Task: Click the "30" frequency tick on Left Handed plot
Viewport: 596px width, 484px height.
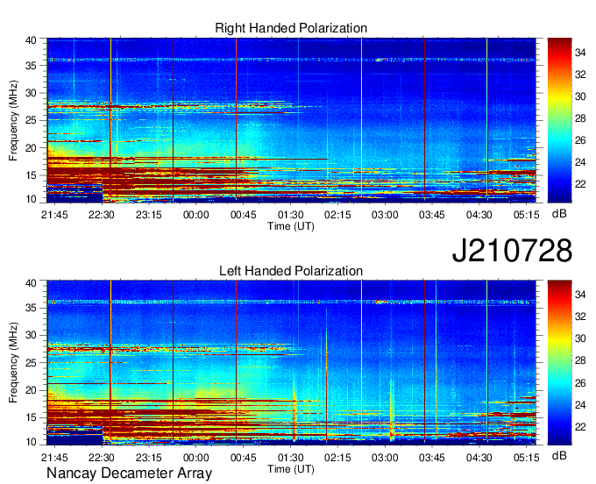Action: point(31,335)
